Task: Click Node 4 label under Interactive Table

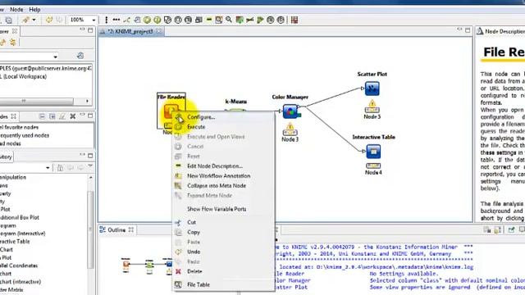Action: [x=373, y=173]
